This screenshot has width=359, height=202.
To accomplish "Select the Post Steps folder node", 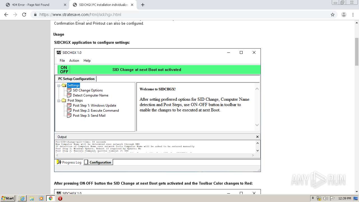I will [75, 100].
